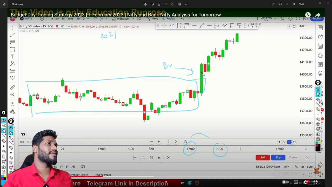This screenshot has height=187, width=332.
Task: Toggle auto scale button
Action: (310, 166)
